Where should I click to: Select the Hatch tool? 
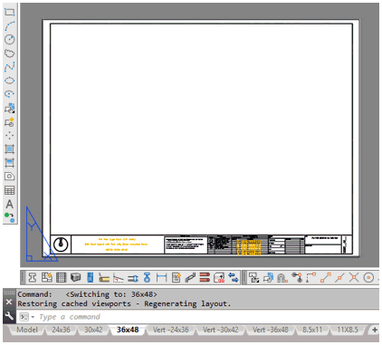point(10,149)
